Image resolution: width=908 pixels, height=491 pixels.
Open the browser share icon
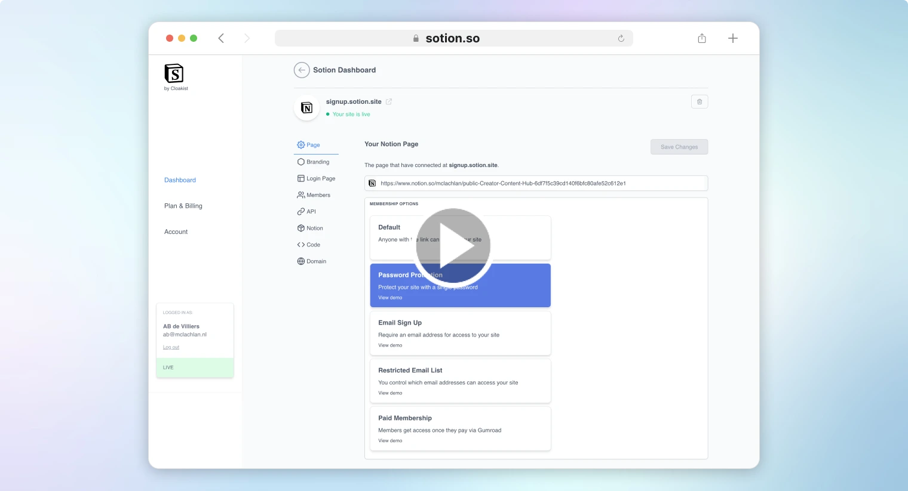(702, 38)
